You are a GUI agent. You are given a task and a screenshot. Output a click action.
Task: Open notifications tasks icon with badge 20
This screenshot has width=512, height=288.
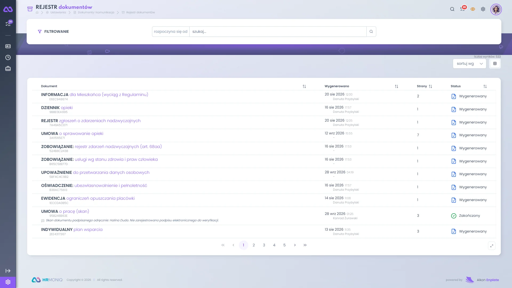pyautogui.click(x=463, y=9)
